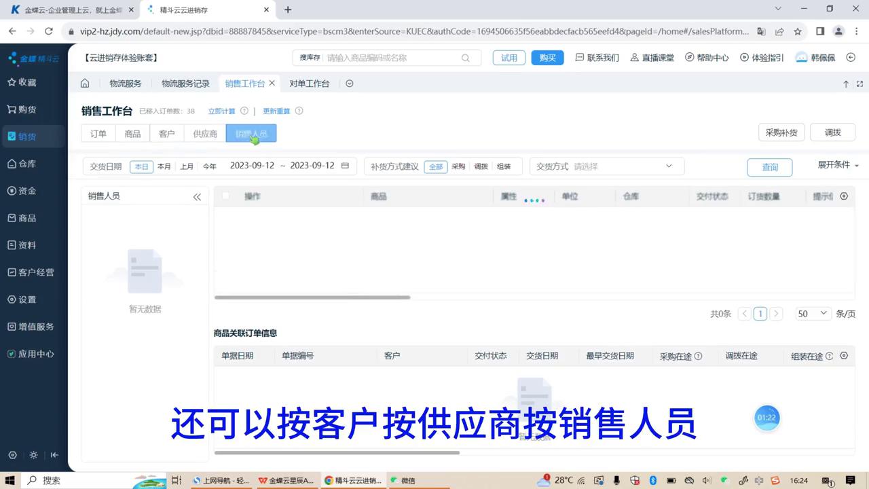
Task: Click the 体验指引 guide icon
Action: 761,58
